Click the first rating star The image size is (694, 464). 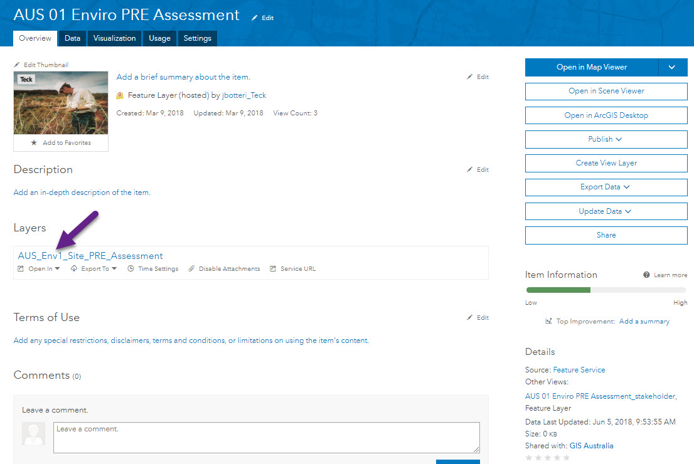tap(528, 458)
